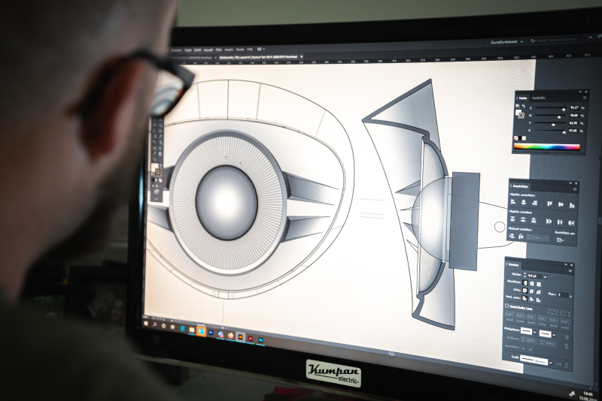Image resolution: width=602 pixels, height=401 pixels.
Task: Click horizontal align center icon
Action: pos(524,203)
